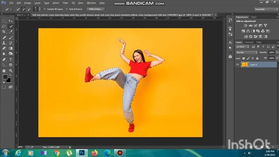
Task: Expand the status bar info arrow
Action: (x=70, y=147)
